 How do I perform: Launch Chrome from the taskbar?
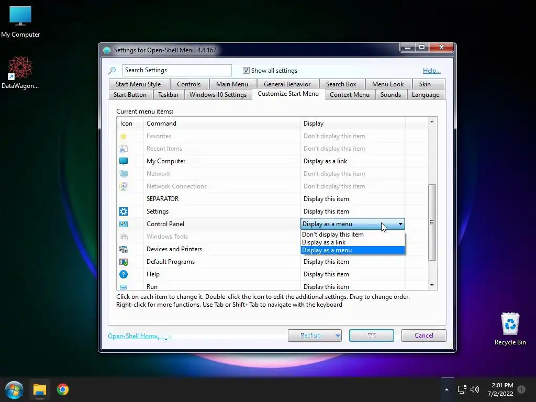63,389
